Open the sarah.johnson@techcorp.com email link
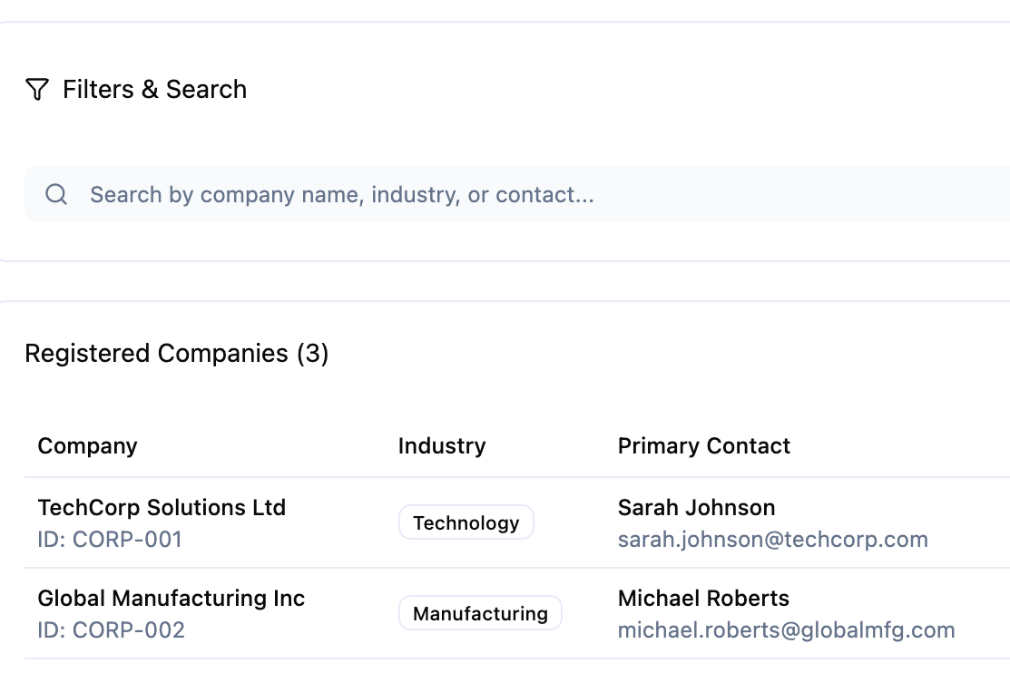The image size is (1010, 673). pyautogui.click(x=773, y=539)
